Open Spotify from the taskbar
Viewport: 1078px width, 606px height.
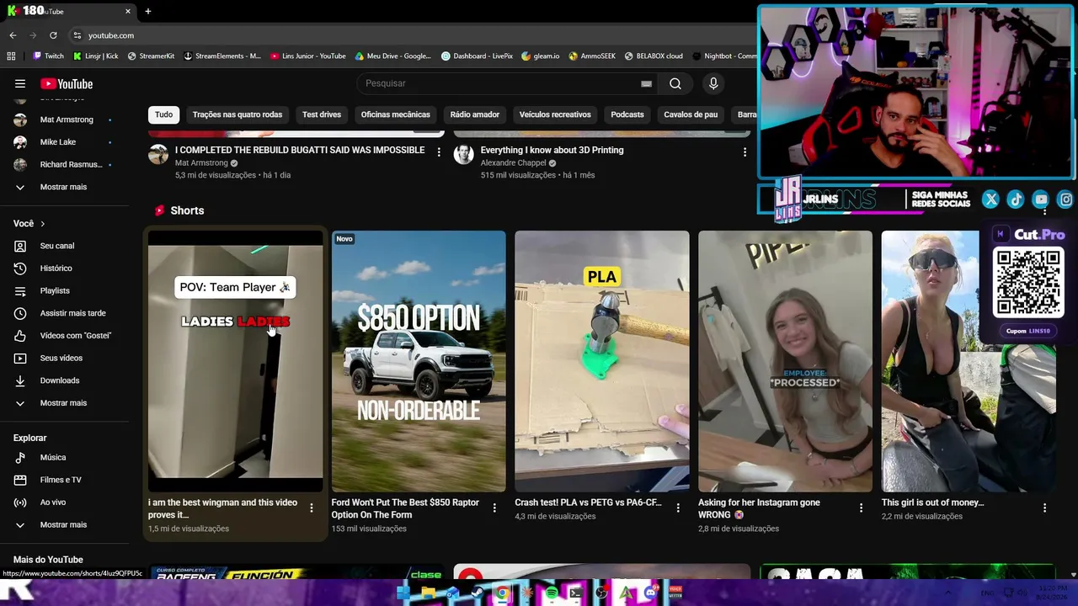(x=552, y=593)
